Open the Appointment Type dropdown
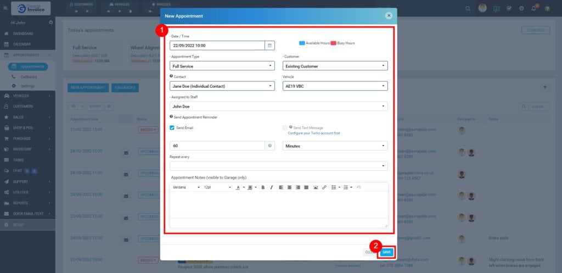This screenshot has height=273, width=562. pos(222,66)
